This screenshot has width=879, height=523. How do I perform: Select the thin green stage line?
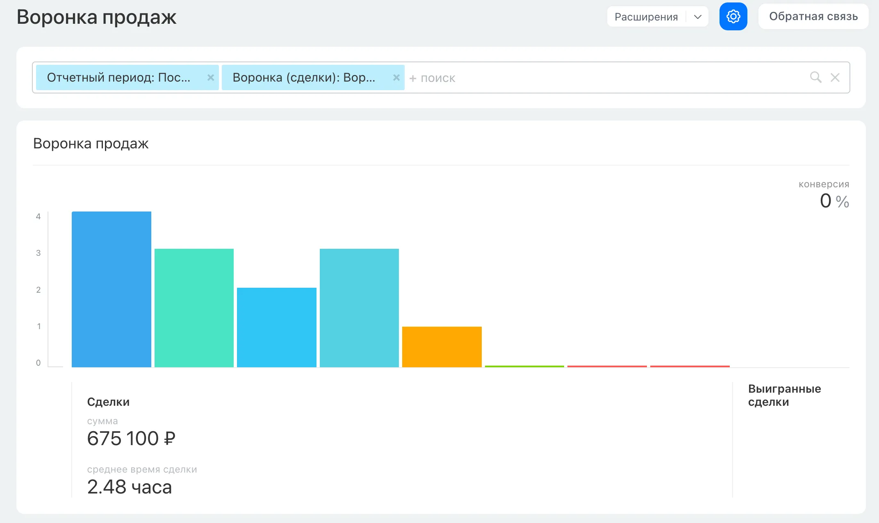point(524,366)
